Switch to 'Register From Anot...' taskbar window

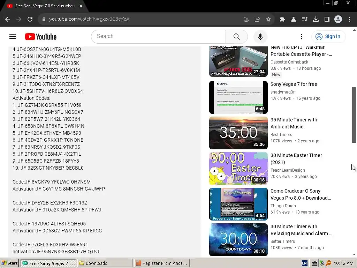click(x=162, y=263)
